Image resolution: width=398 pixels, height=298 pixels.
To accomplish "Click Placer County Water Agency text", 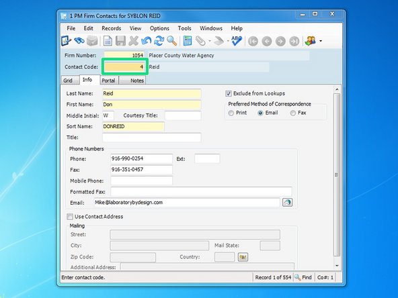I will click(x=182, y=56).
